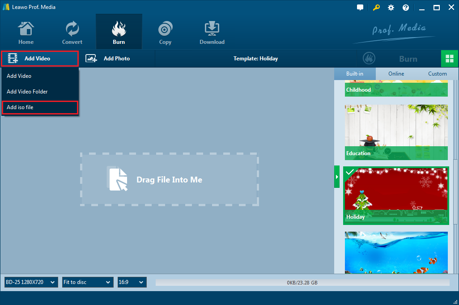Click the Add Photo button
The image size is (459, 305).
coord(108,59)
